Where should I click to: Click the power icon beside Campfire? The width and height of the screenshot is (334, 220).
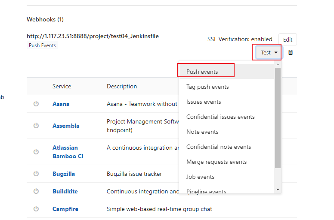36,209
